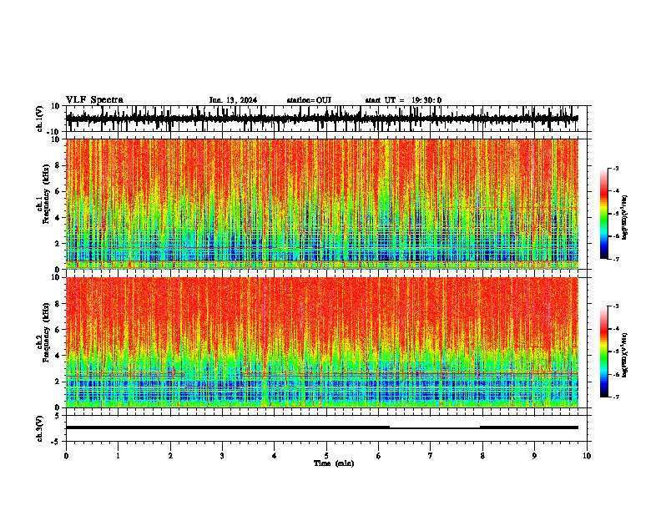Click tick label 6 on the time axis
Image resolution: width=661 pixels, height=511 pixels.
pyautogui.click(x=379, y=456)
